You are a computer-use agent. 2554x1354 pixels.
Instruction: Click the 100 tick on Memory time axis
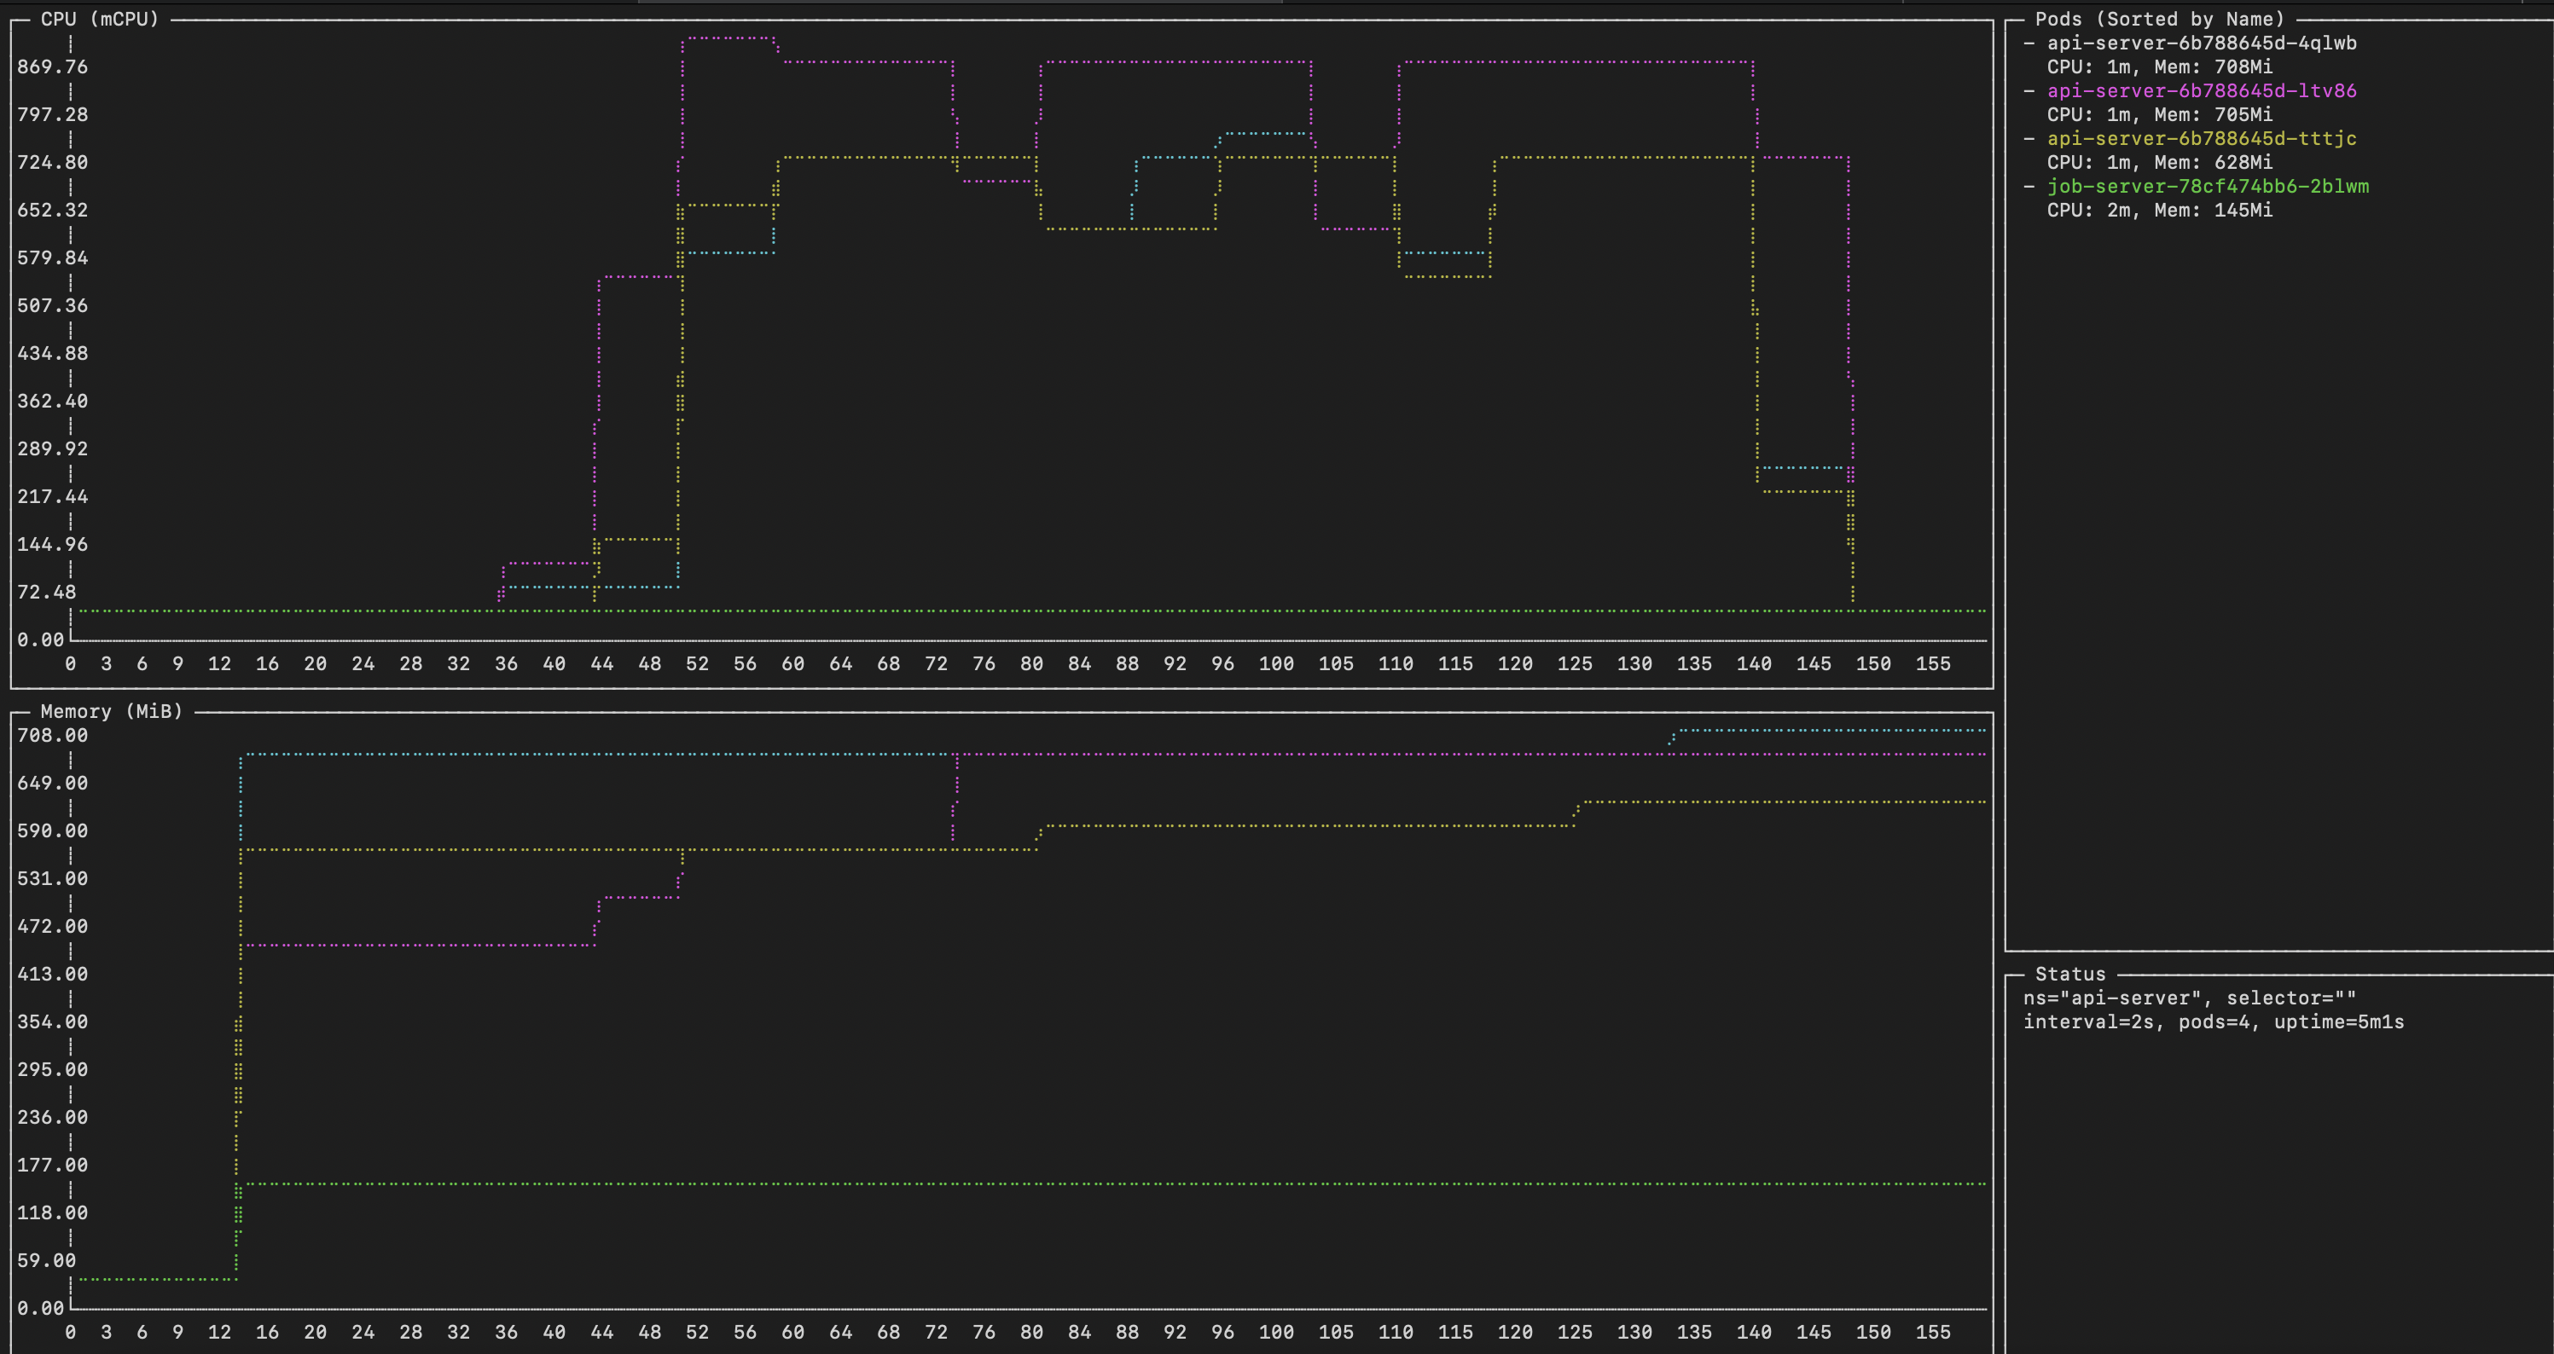1276,1331
